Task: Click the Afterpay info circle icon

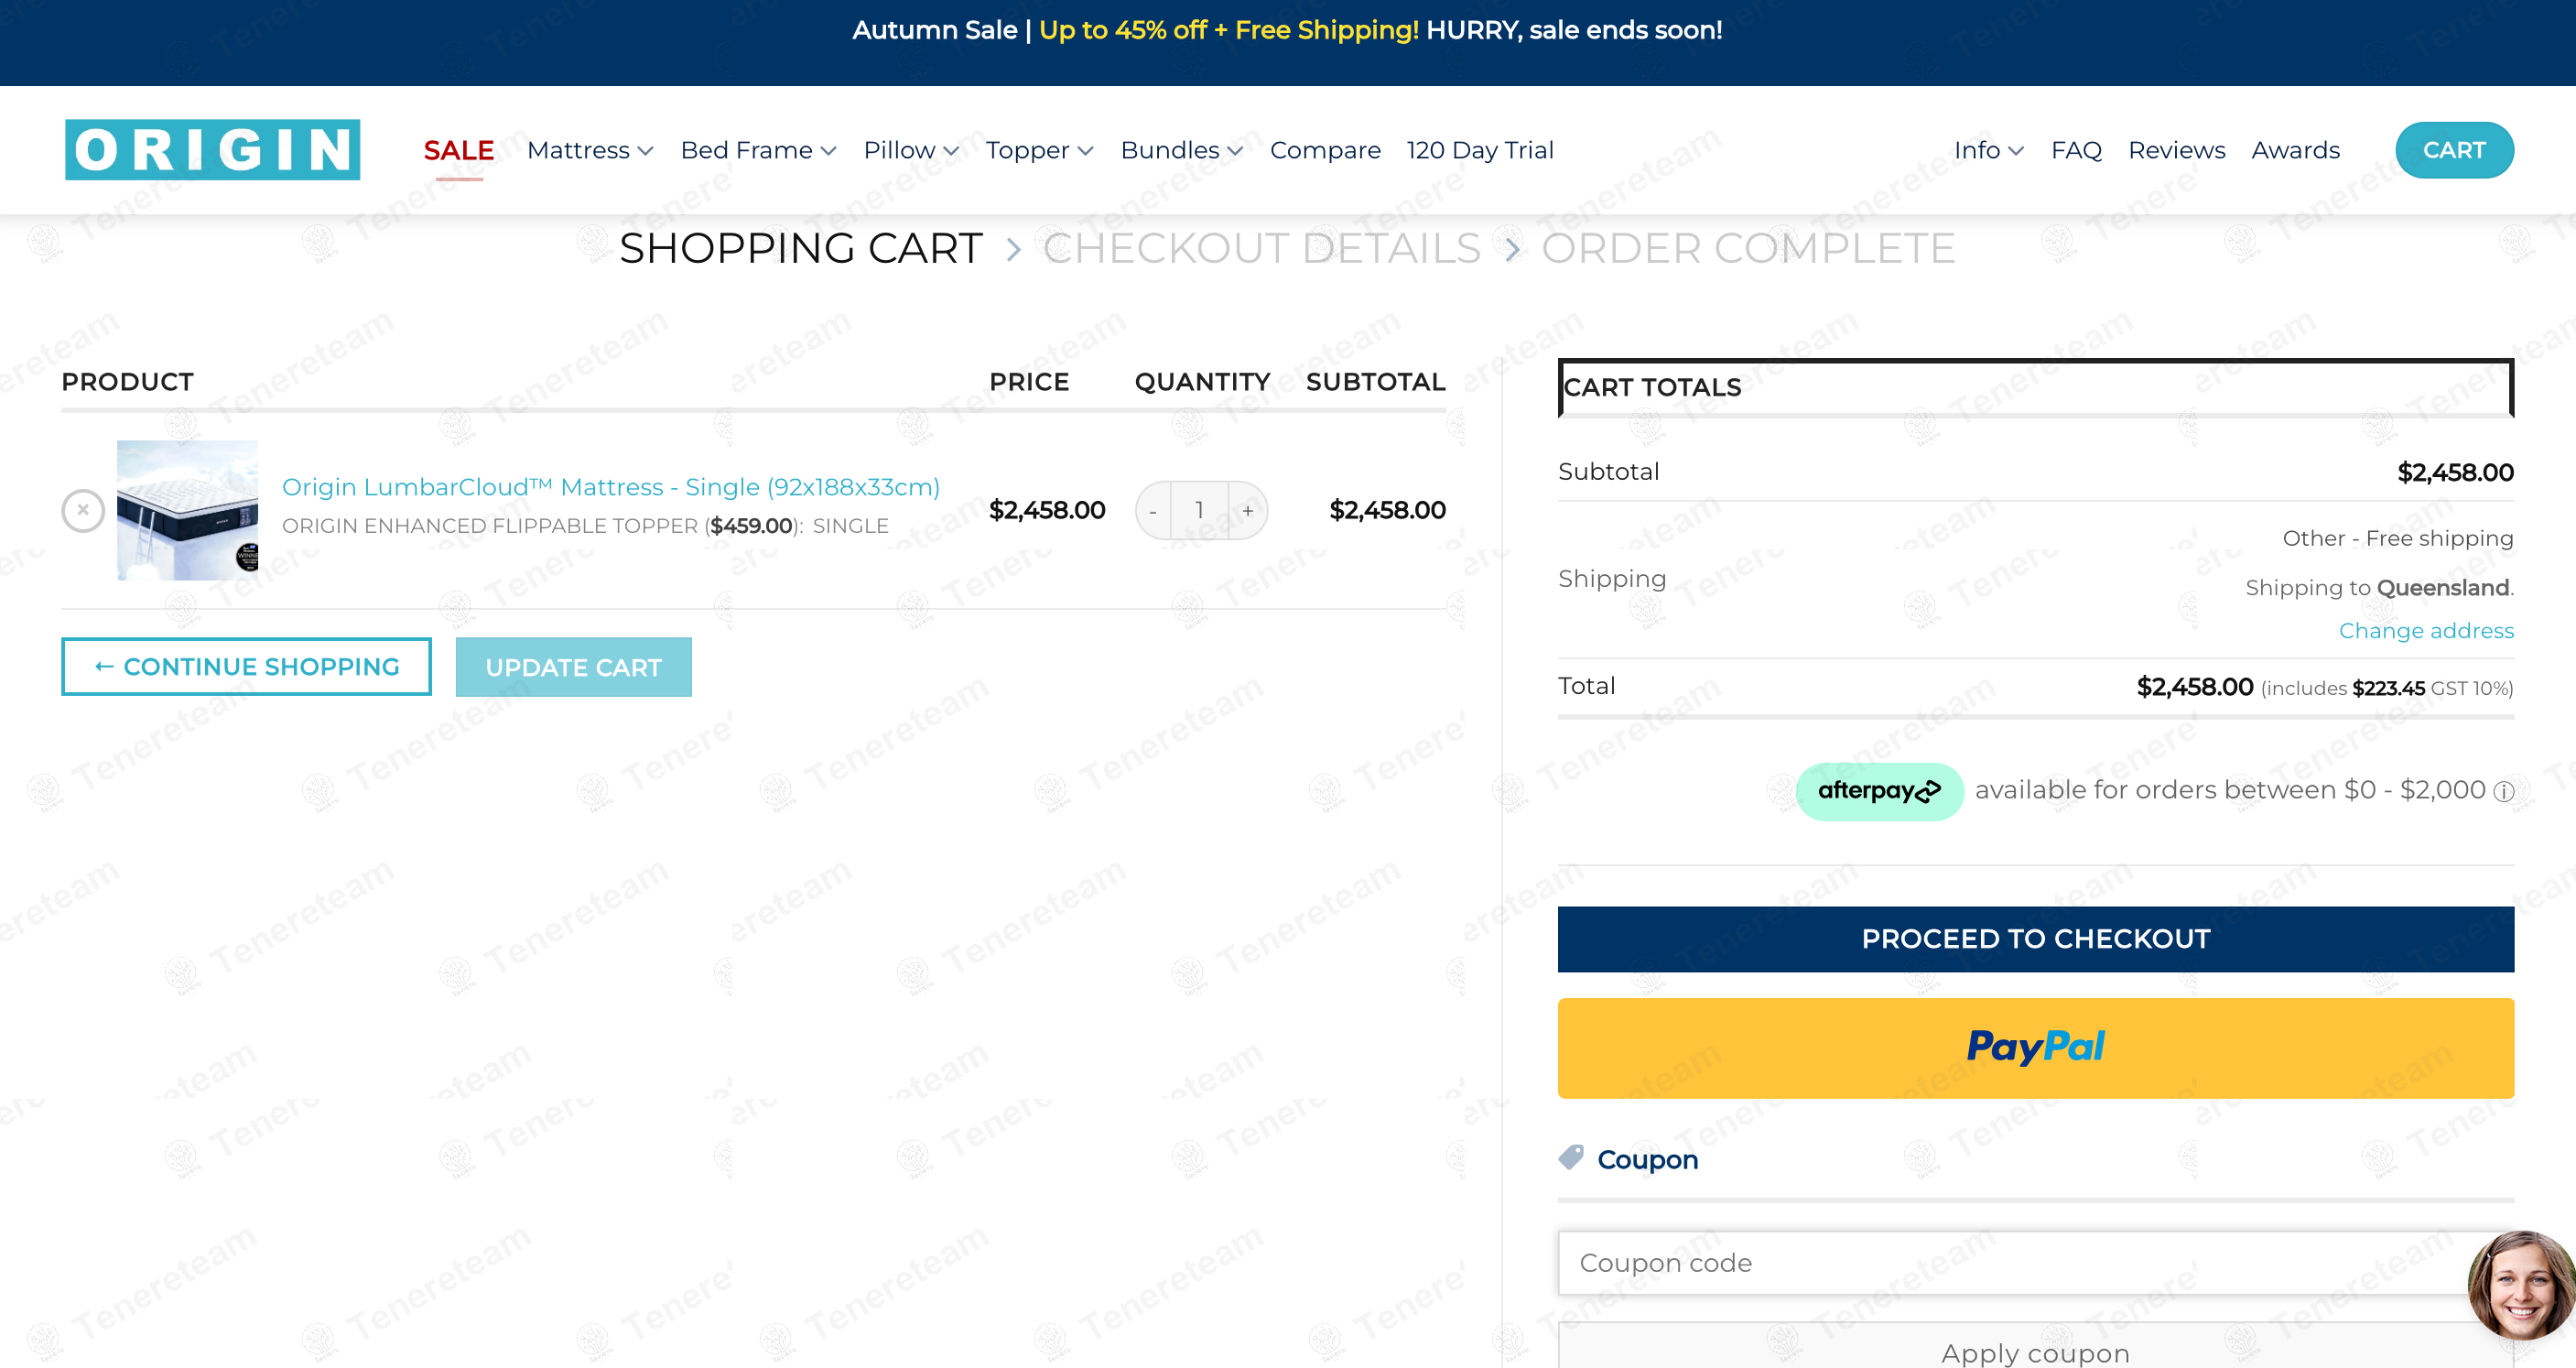Action: coord(2503,792)
